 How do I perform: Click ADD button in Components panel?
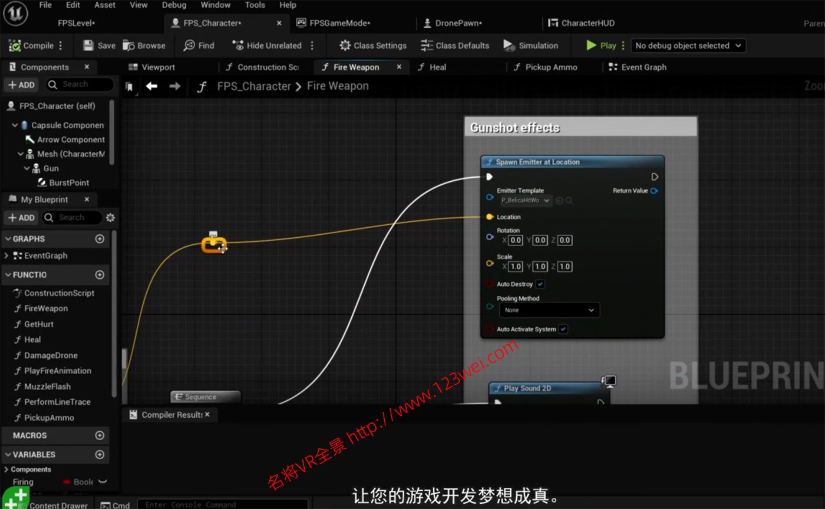[21, 85]
